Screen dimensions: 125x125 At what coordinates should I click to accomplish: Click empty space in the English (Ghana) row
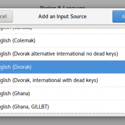77,93
